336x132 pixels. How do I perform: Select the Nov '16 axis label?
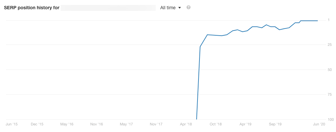coord(97,124)
